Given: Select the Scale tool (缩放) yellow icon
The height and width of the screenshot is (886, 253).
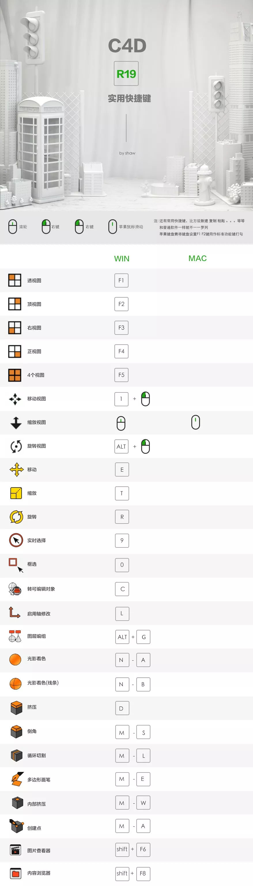Looking at the screenshot, I should click(16, 493).
